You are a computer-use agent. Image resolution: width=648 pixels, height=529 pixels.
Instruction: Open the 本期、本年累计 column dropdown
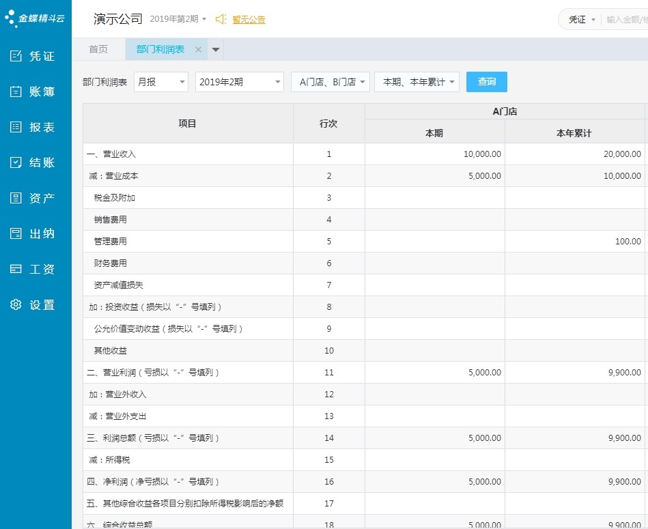pyautogui.click(x=417, y=82)
